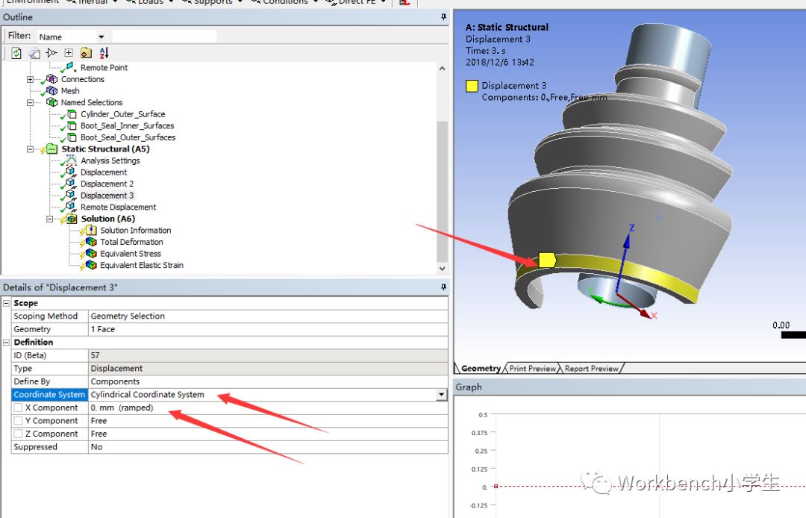Select Analysis Settings in the tree
The image size is (806, 518).
pos(110,160)
